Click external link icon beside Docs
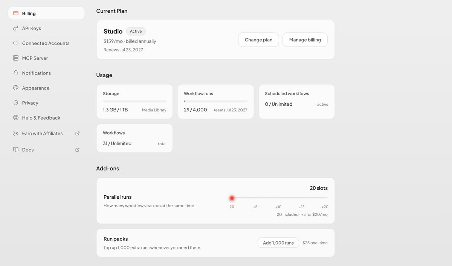Screen dimensions: 452x266 pos(78,149)
